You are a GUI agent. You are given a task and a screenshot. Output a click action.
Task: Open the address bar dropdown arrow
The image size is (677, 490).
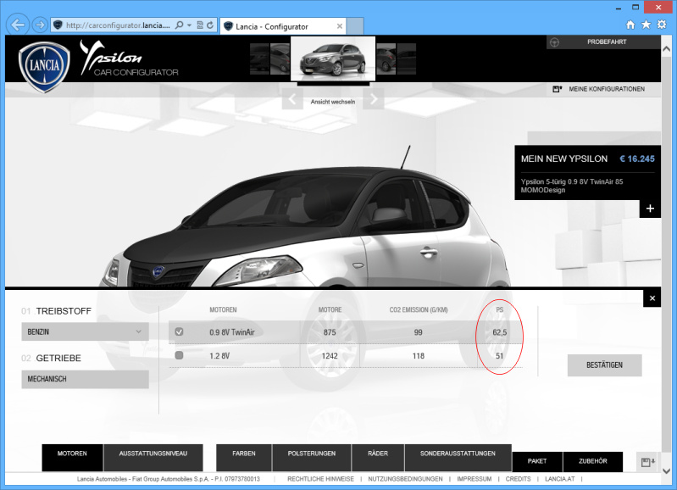pyautogui.click(x=189, y=25)
